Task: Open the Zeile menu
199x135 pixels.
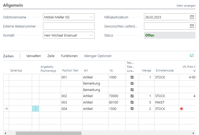Action: (51, 56)
